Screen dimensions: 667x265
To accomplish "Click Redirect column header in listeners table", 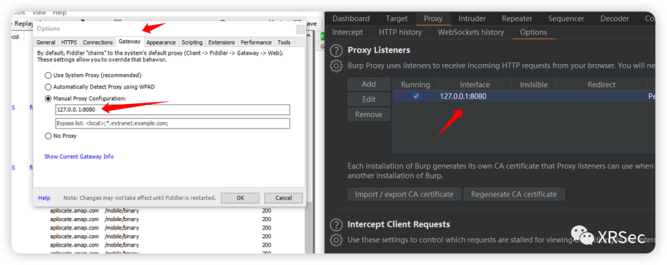I will tap(601, 85).
